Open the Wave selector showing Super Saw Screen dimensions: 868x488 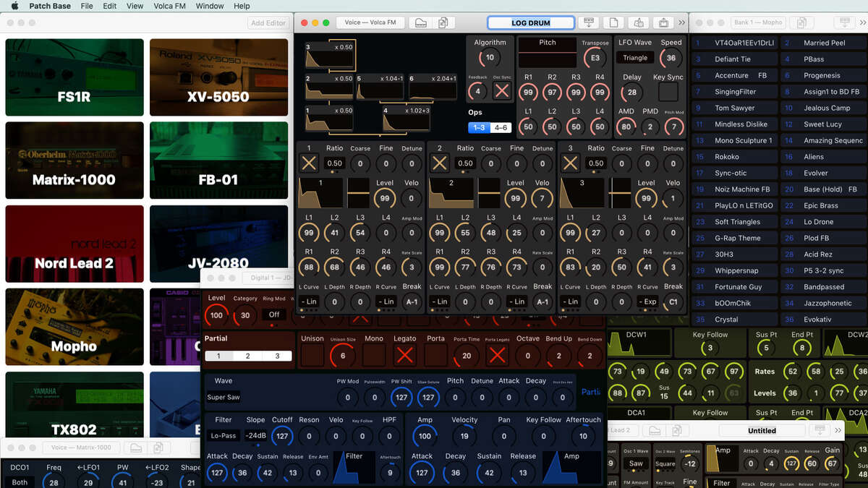(x=224, y=397)
